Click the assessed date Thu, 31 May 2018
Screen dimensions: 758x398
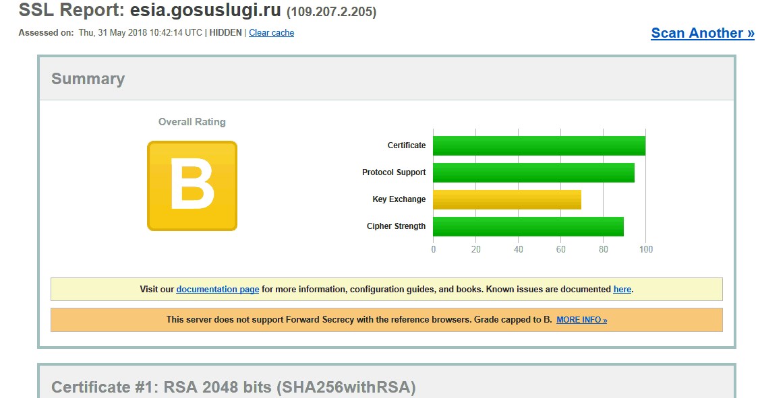point(113,33)
